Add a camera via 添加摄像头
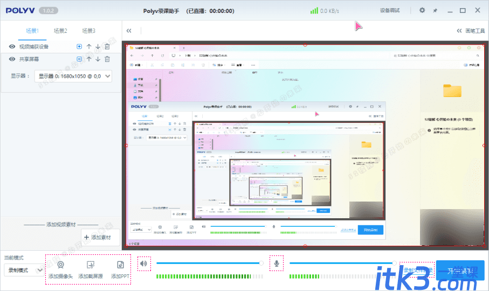This screenshot has width=489, height=291. click(60, 270)
